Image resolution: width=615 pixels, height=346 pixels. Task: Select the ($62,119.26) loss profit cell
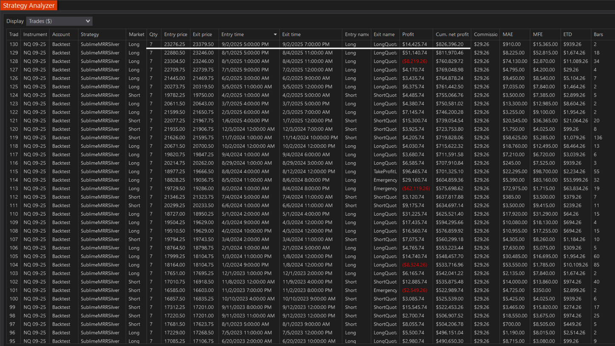click(x=415, y=189)
